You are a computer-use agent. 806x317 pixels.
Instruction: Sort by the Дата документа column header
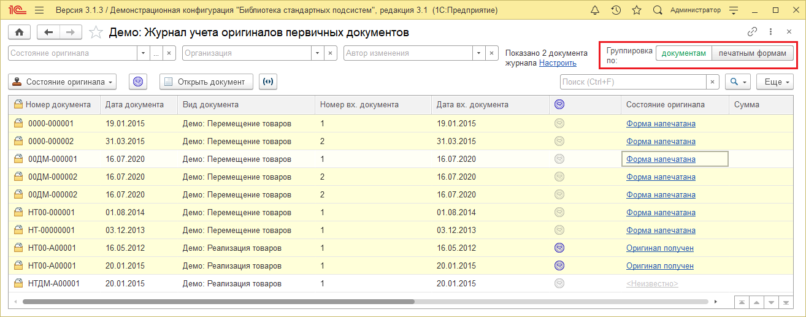(139, 105)
